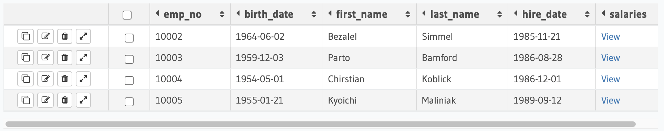The height and width of the screenshot is (131, 664).
Task: Duplicate the Chirstian Koblick row
Action: tap(25, 79)
